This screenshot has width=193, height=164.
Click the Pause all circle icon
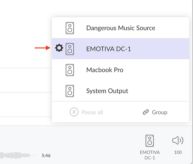coord(74,112)
